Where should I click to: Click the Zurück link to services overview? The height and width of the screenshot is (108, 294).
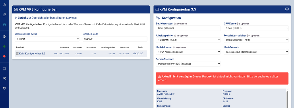coord(46,18)
